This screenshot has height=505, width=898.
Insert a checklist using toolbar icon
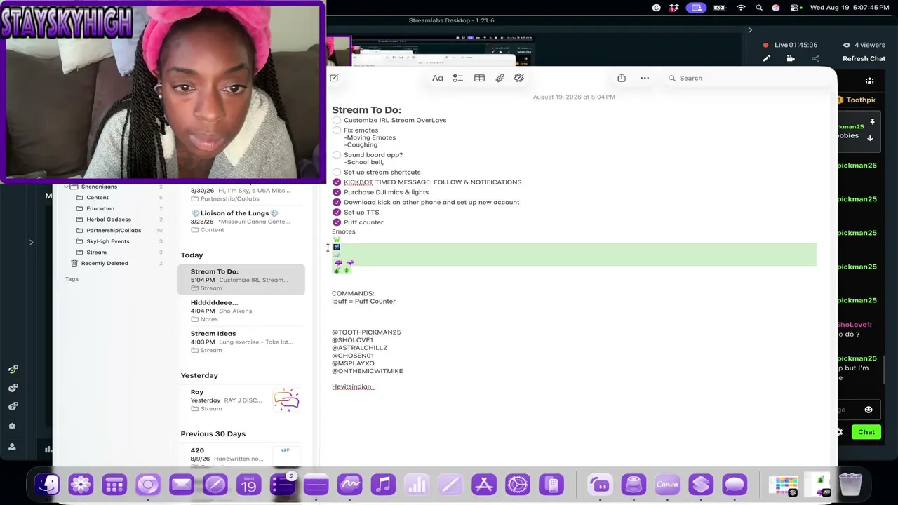pyautogui.click(x=458, y=78)
